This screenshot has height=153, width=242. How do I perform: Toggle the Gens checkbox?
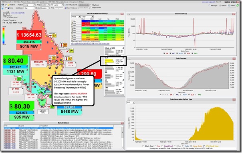[6, 8]
